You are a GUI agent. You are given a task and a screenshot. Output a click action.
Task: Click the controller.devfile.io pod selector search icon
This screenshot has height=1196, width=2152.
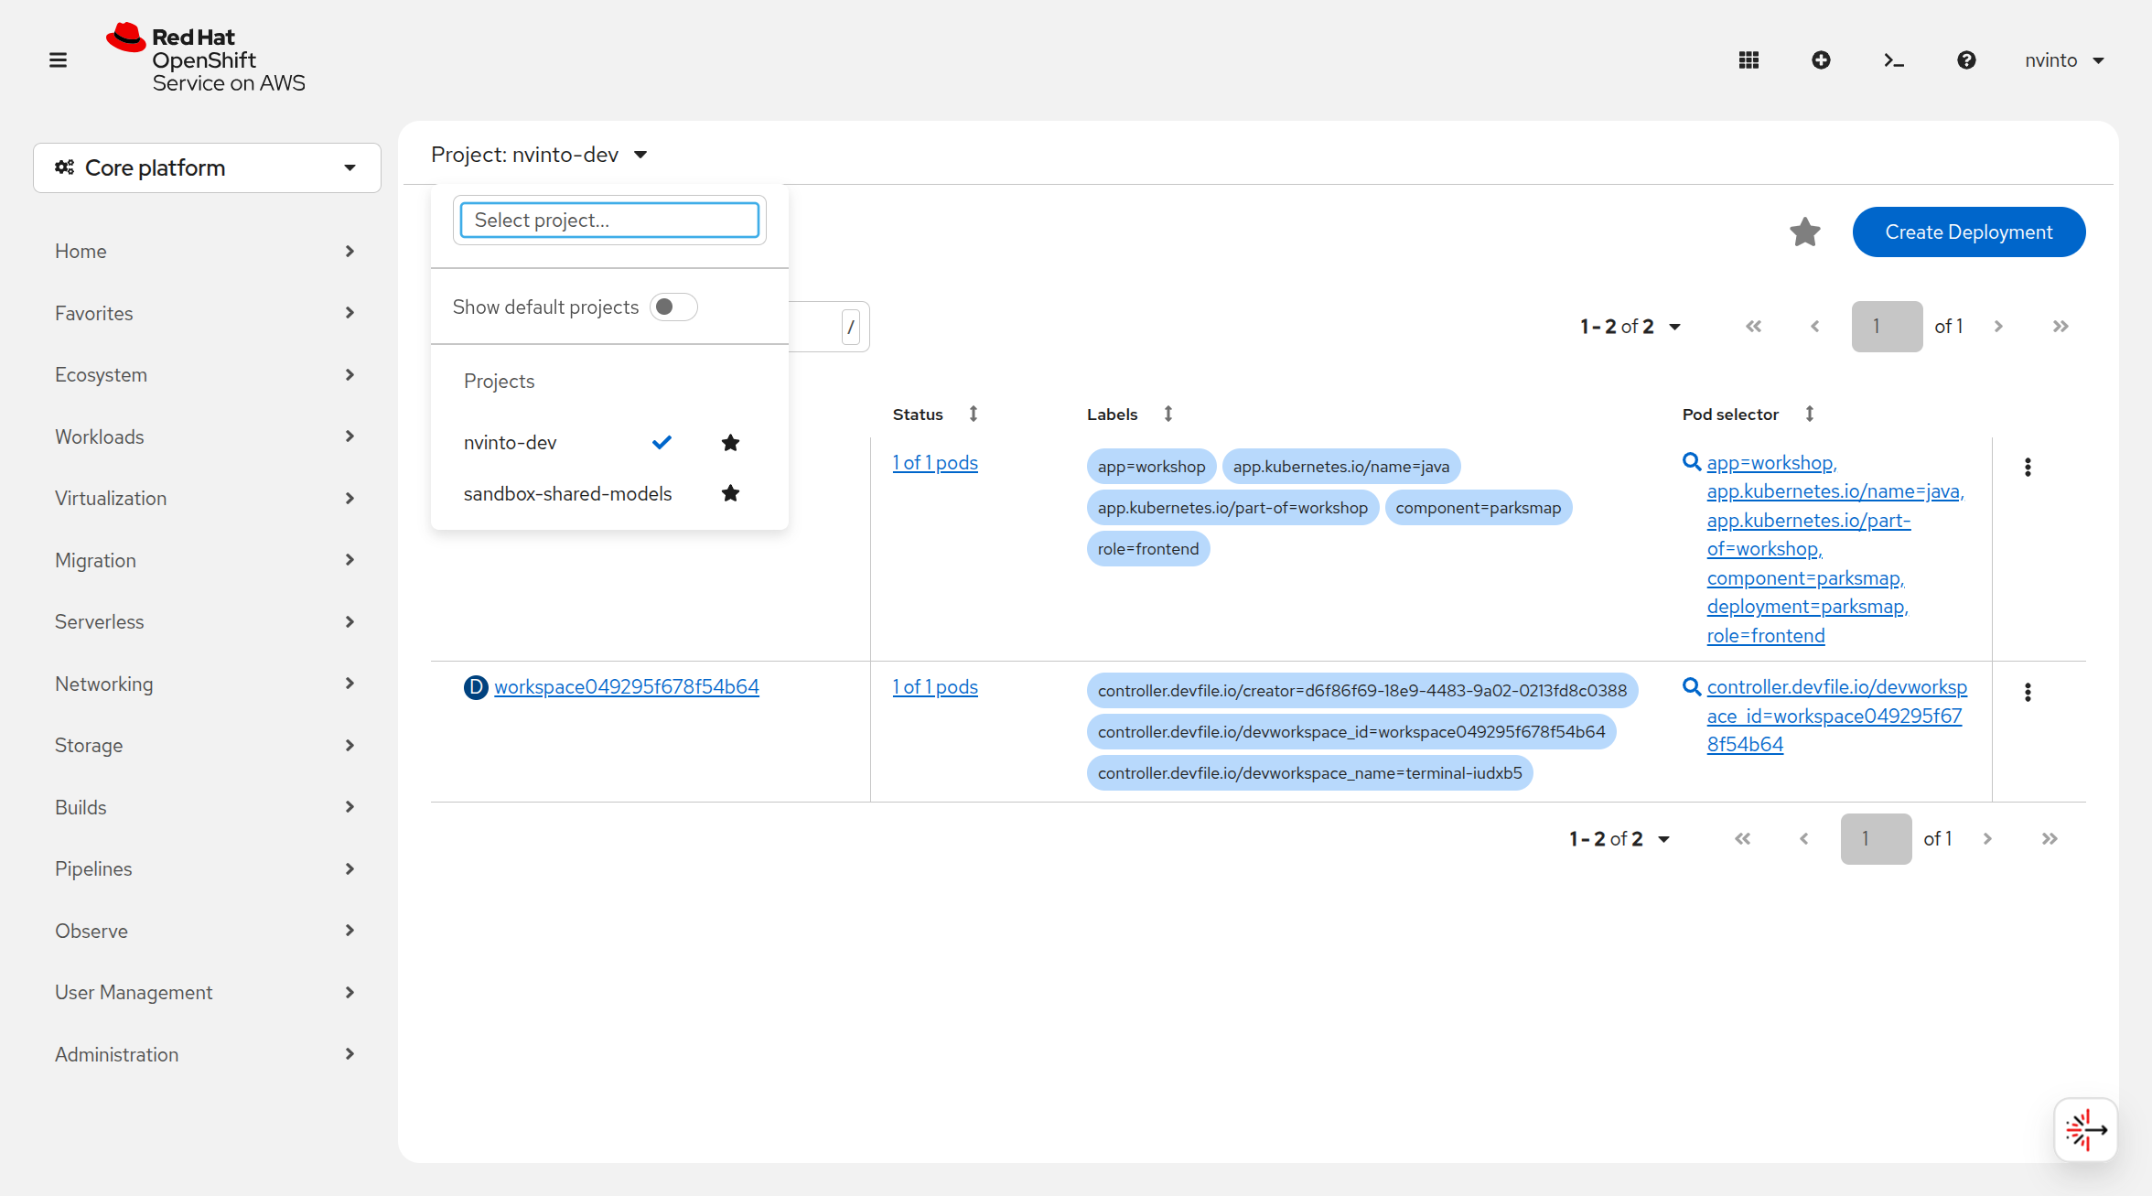coord(1692,686)
